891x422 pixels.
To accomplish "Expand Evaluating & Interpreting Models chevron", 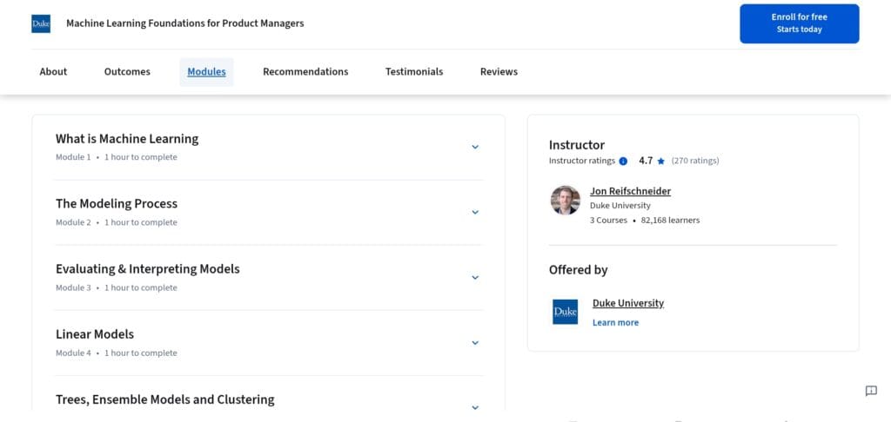I will click(475, 277).
